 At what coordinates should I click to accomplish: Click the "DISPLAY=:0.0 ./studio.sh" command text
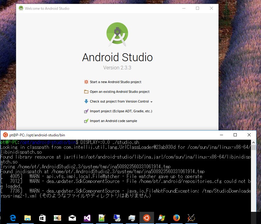pyautogui.click(x=110, y=142)
